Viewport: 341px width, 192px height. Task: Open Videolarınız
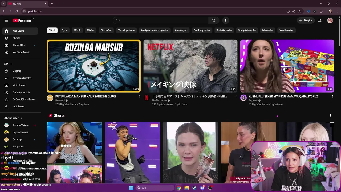point(20,85)
